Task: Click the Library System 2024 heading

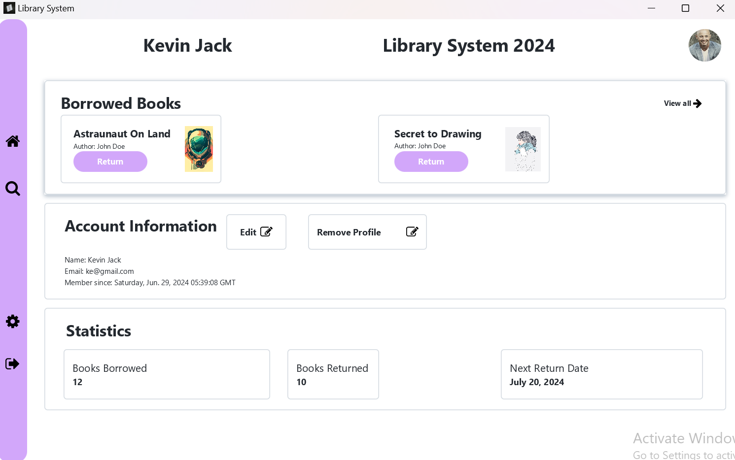Action: (x=469, y=46)
